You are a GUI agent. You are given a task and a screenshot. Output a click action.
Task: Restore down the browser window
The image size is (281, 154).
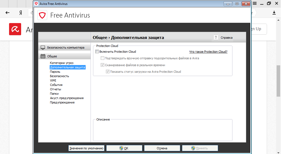269,3
